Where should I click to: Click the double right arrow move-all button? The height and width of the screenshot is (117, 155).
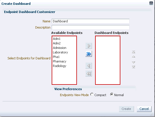(x=89, y=54)
